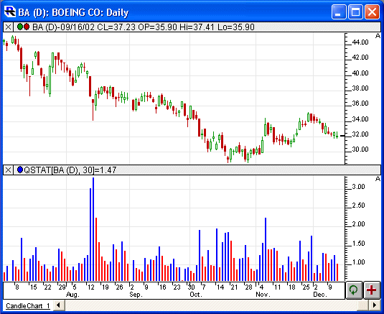Screen dimensions: 384x314
Task: Click the A auto-scale button of the price pane
Action: [x=378, y=36]
